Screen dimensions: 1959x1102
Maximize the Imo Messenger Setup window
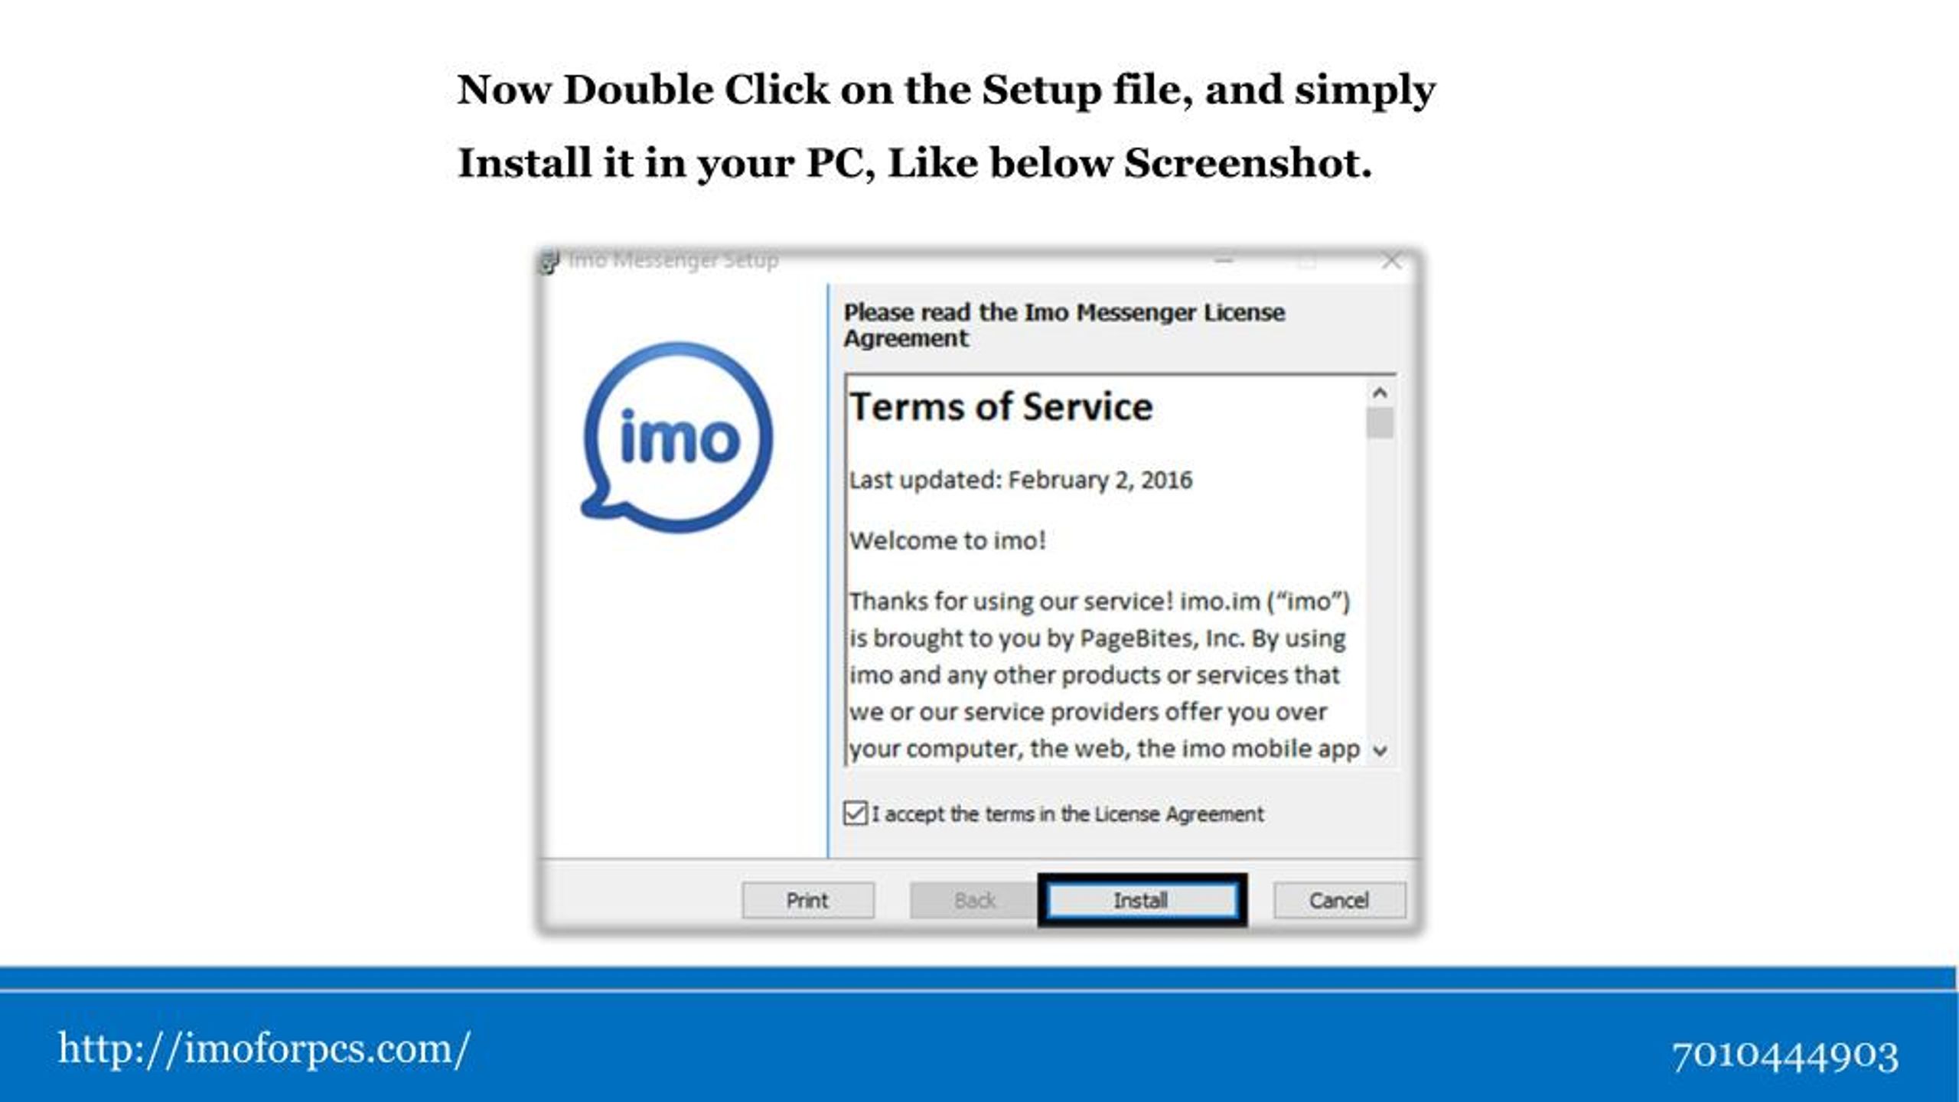1307,262
